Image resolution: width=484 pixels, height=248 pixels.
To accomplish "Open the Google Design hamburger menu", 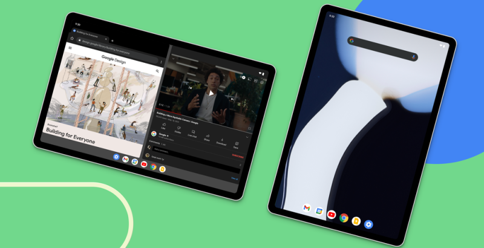I will coord(70,48).
